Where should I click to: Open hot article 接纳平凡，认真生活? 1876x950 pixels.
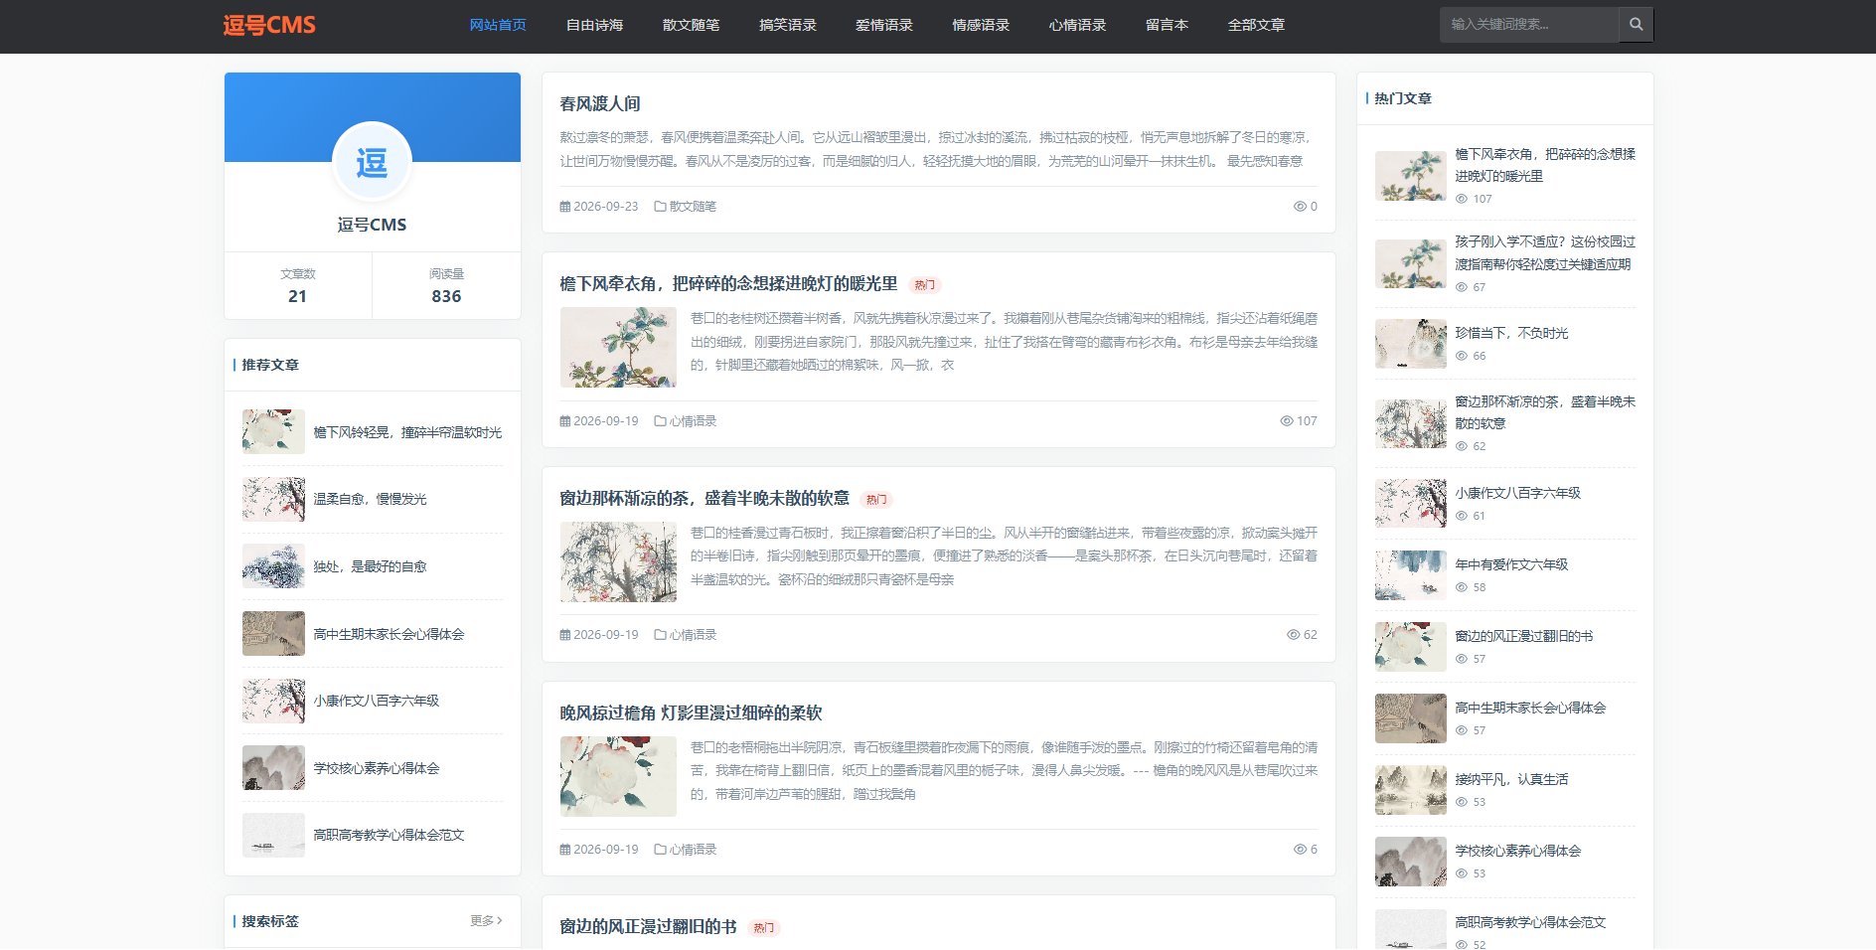point(1511,779)
